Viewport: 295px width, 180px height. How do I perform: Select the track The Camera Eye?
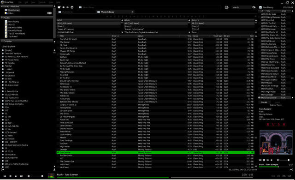tap(155, 162)
